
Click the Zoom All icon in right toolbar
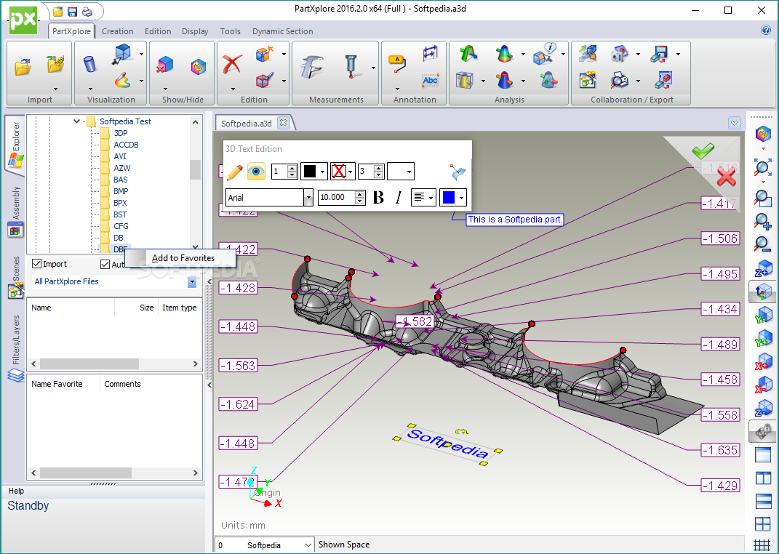(762, 167)
